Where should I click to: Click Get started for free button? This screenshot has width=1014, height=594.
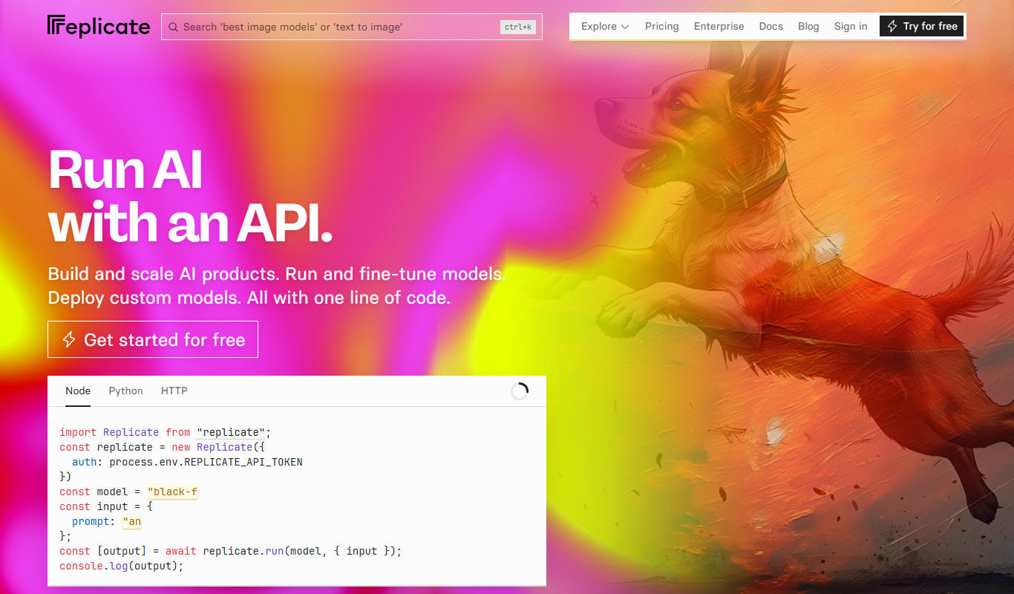coord(153,339)
